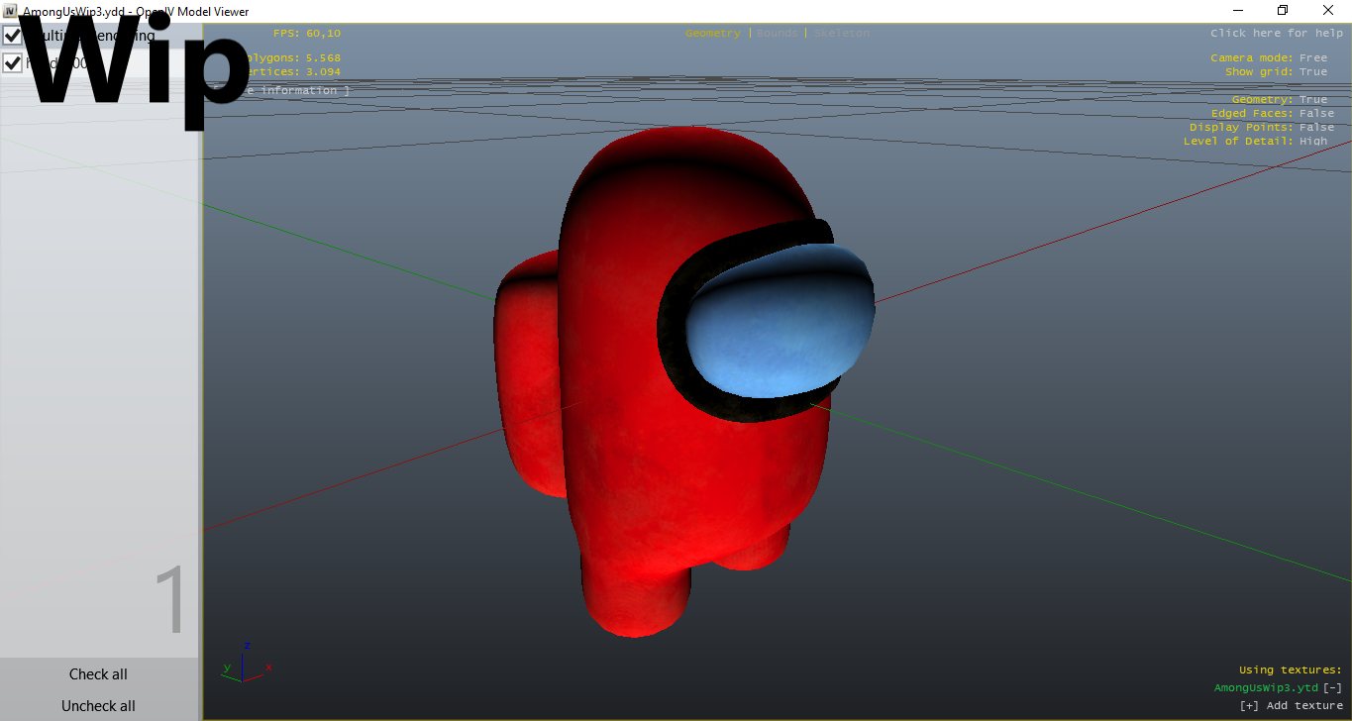Click the 'Using textures:' label
Image resolution: width=1352 pixels, height=721 pixels.
pyautogui.click(x=1291, y=670)
